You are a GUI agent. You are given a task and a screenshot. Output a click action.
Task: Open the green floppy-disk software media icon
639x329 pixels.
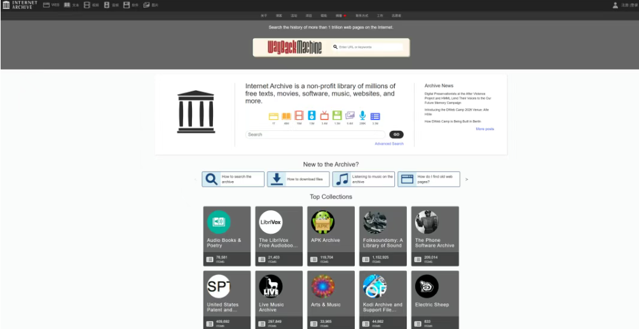pyautogui.click(x=337, y=116)
